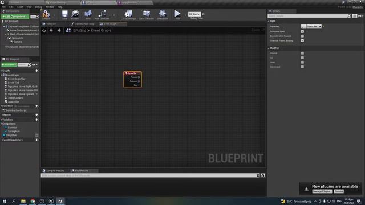Image resolution: width=365 pixels, height=205 pixels.
Task: Enable the Command modifier checkbox
Action: (302, 67)
